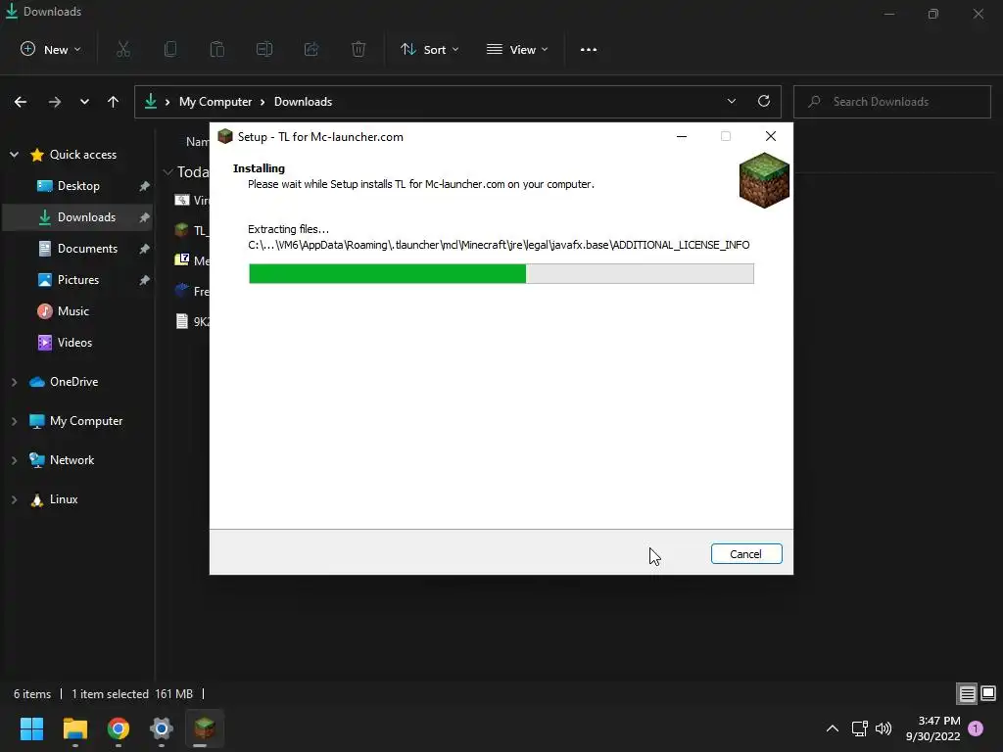
Task: Select Network in sidebar
Action: coord(72,460)
